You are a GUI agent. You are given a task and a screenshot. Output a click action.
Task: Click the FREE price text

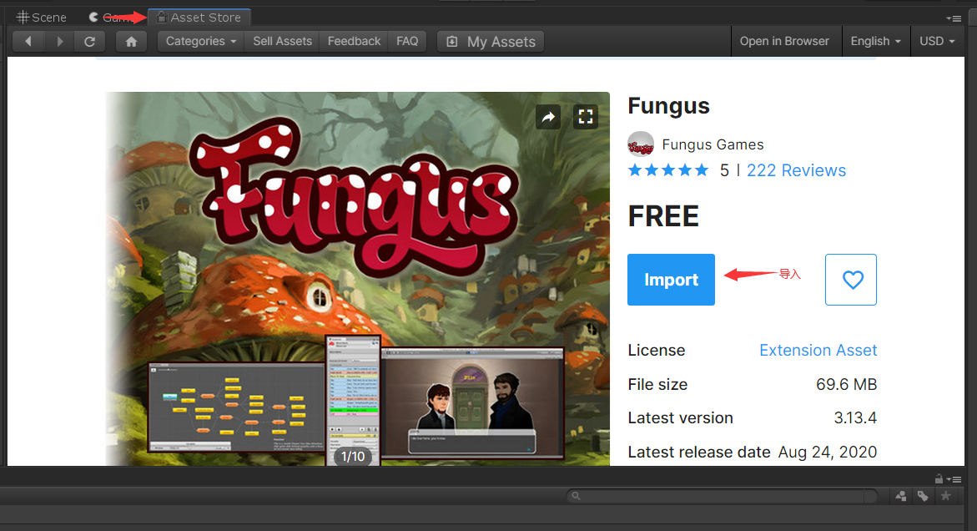[x=663, y=217]
